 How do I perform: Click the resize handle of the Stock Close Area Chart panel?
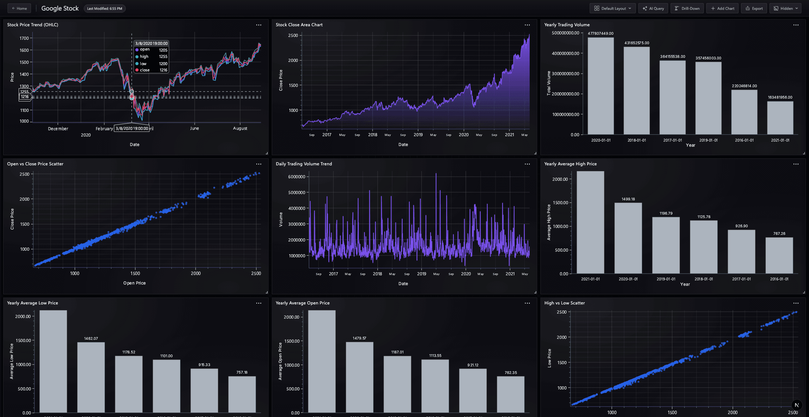[535, 153]
